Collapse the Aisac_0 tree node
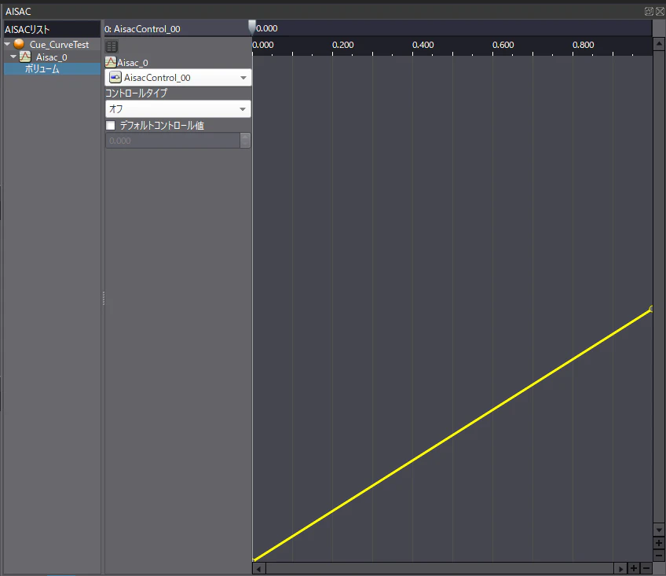This screenshot has height=576, width=666. pyautogui.click(x=13, y=57)
